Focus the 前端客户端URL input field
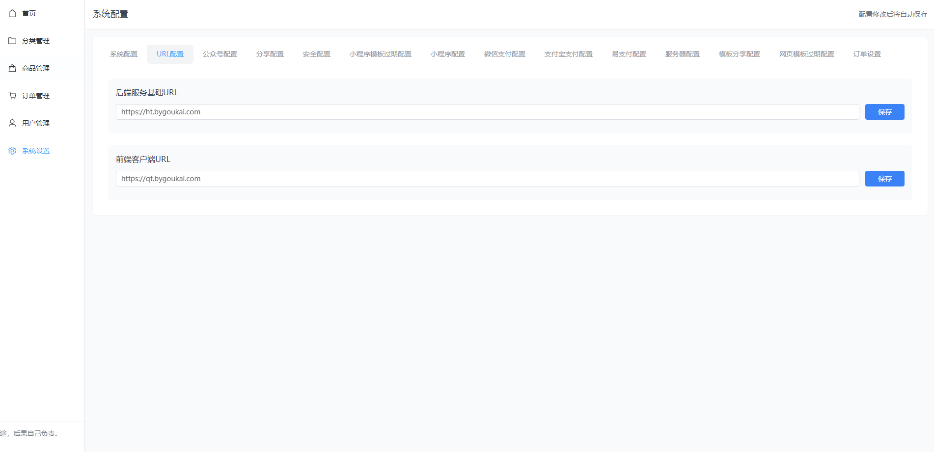The width and height of the screenshot is (934, 452). click(x=487, y=179)
